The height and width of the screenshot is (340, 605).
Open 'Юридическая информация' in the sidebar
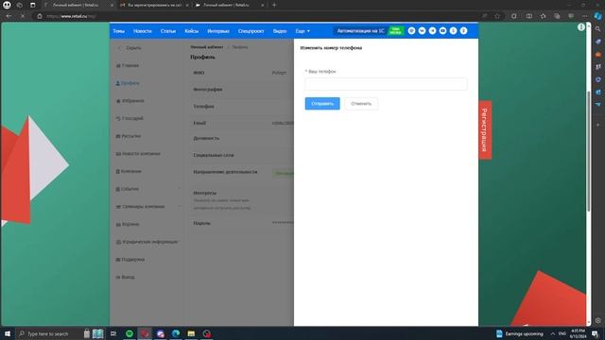coord(147,242)
